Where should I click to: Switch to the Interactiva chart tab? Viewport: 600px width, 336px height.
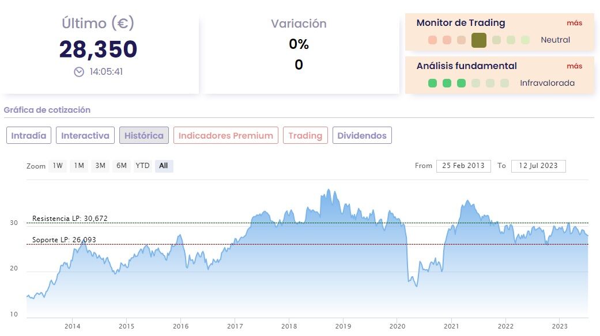85,136
